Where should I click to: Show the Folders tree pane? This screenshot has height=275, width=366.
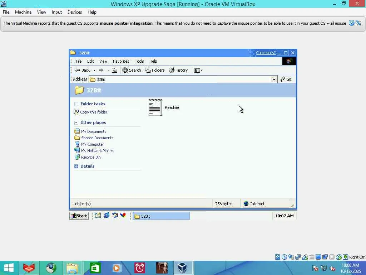155,70
